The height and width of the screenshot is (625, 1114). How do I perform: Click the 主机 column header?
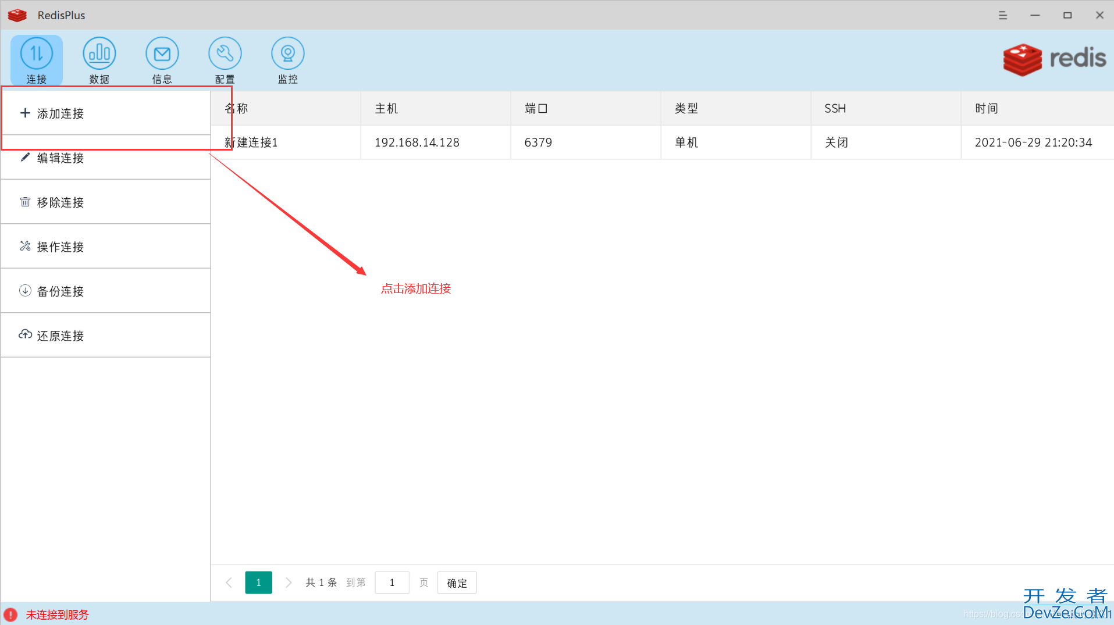(436, 109)
